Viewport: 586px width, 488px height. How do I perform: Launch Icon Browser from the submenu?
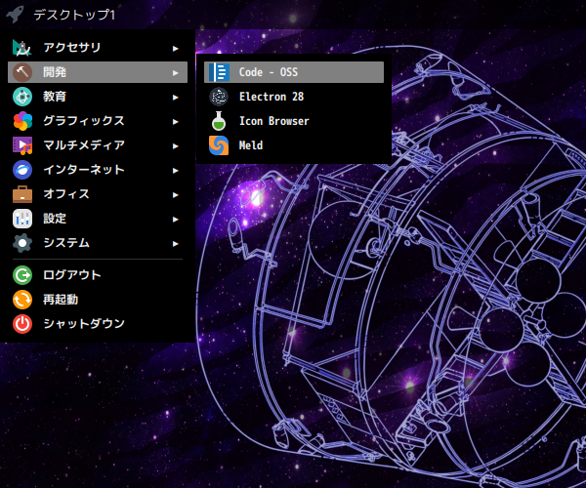pos(294,121)
